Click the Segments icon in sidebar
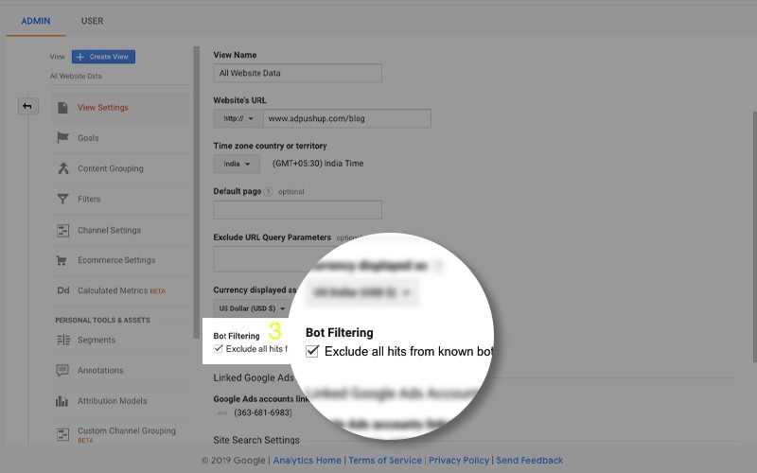Image resolution: width=757 pixels, height=473 pixels. pyautogui.click(x=63, y=340)
